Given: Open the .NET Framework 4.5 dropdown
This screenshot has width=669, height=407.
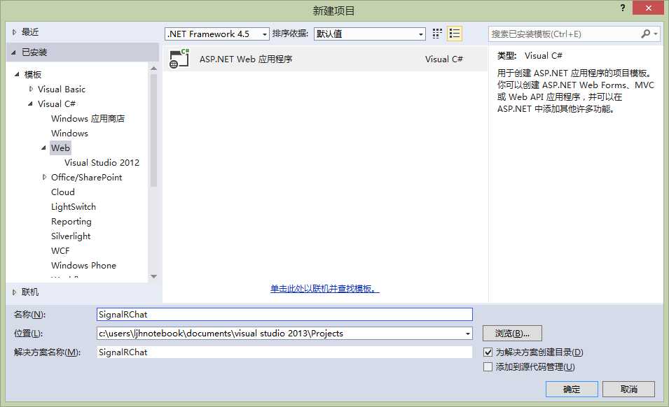Looking at the screenshot, I should 217,34.
